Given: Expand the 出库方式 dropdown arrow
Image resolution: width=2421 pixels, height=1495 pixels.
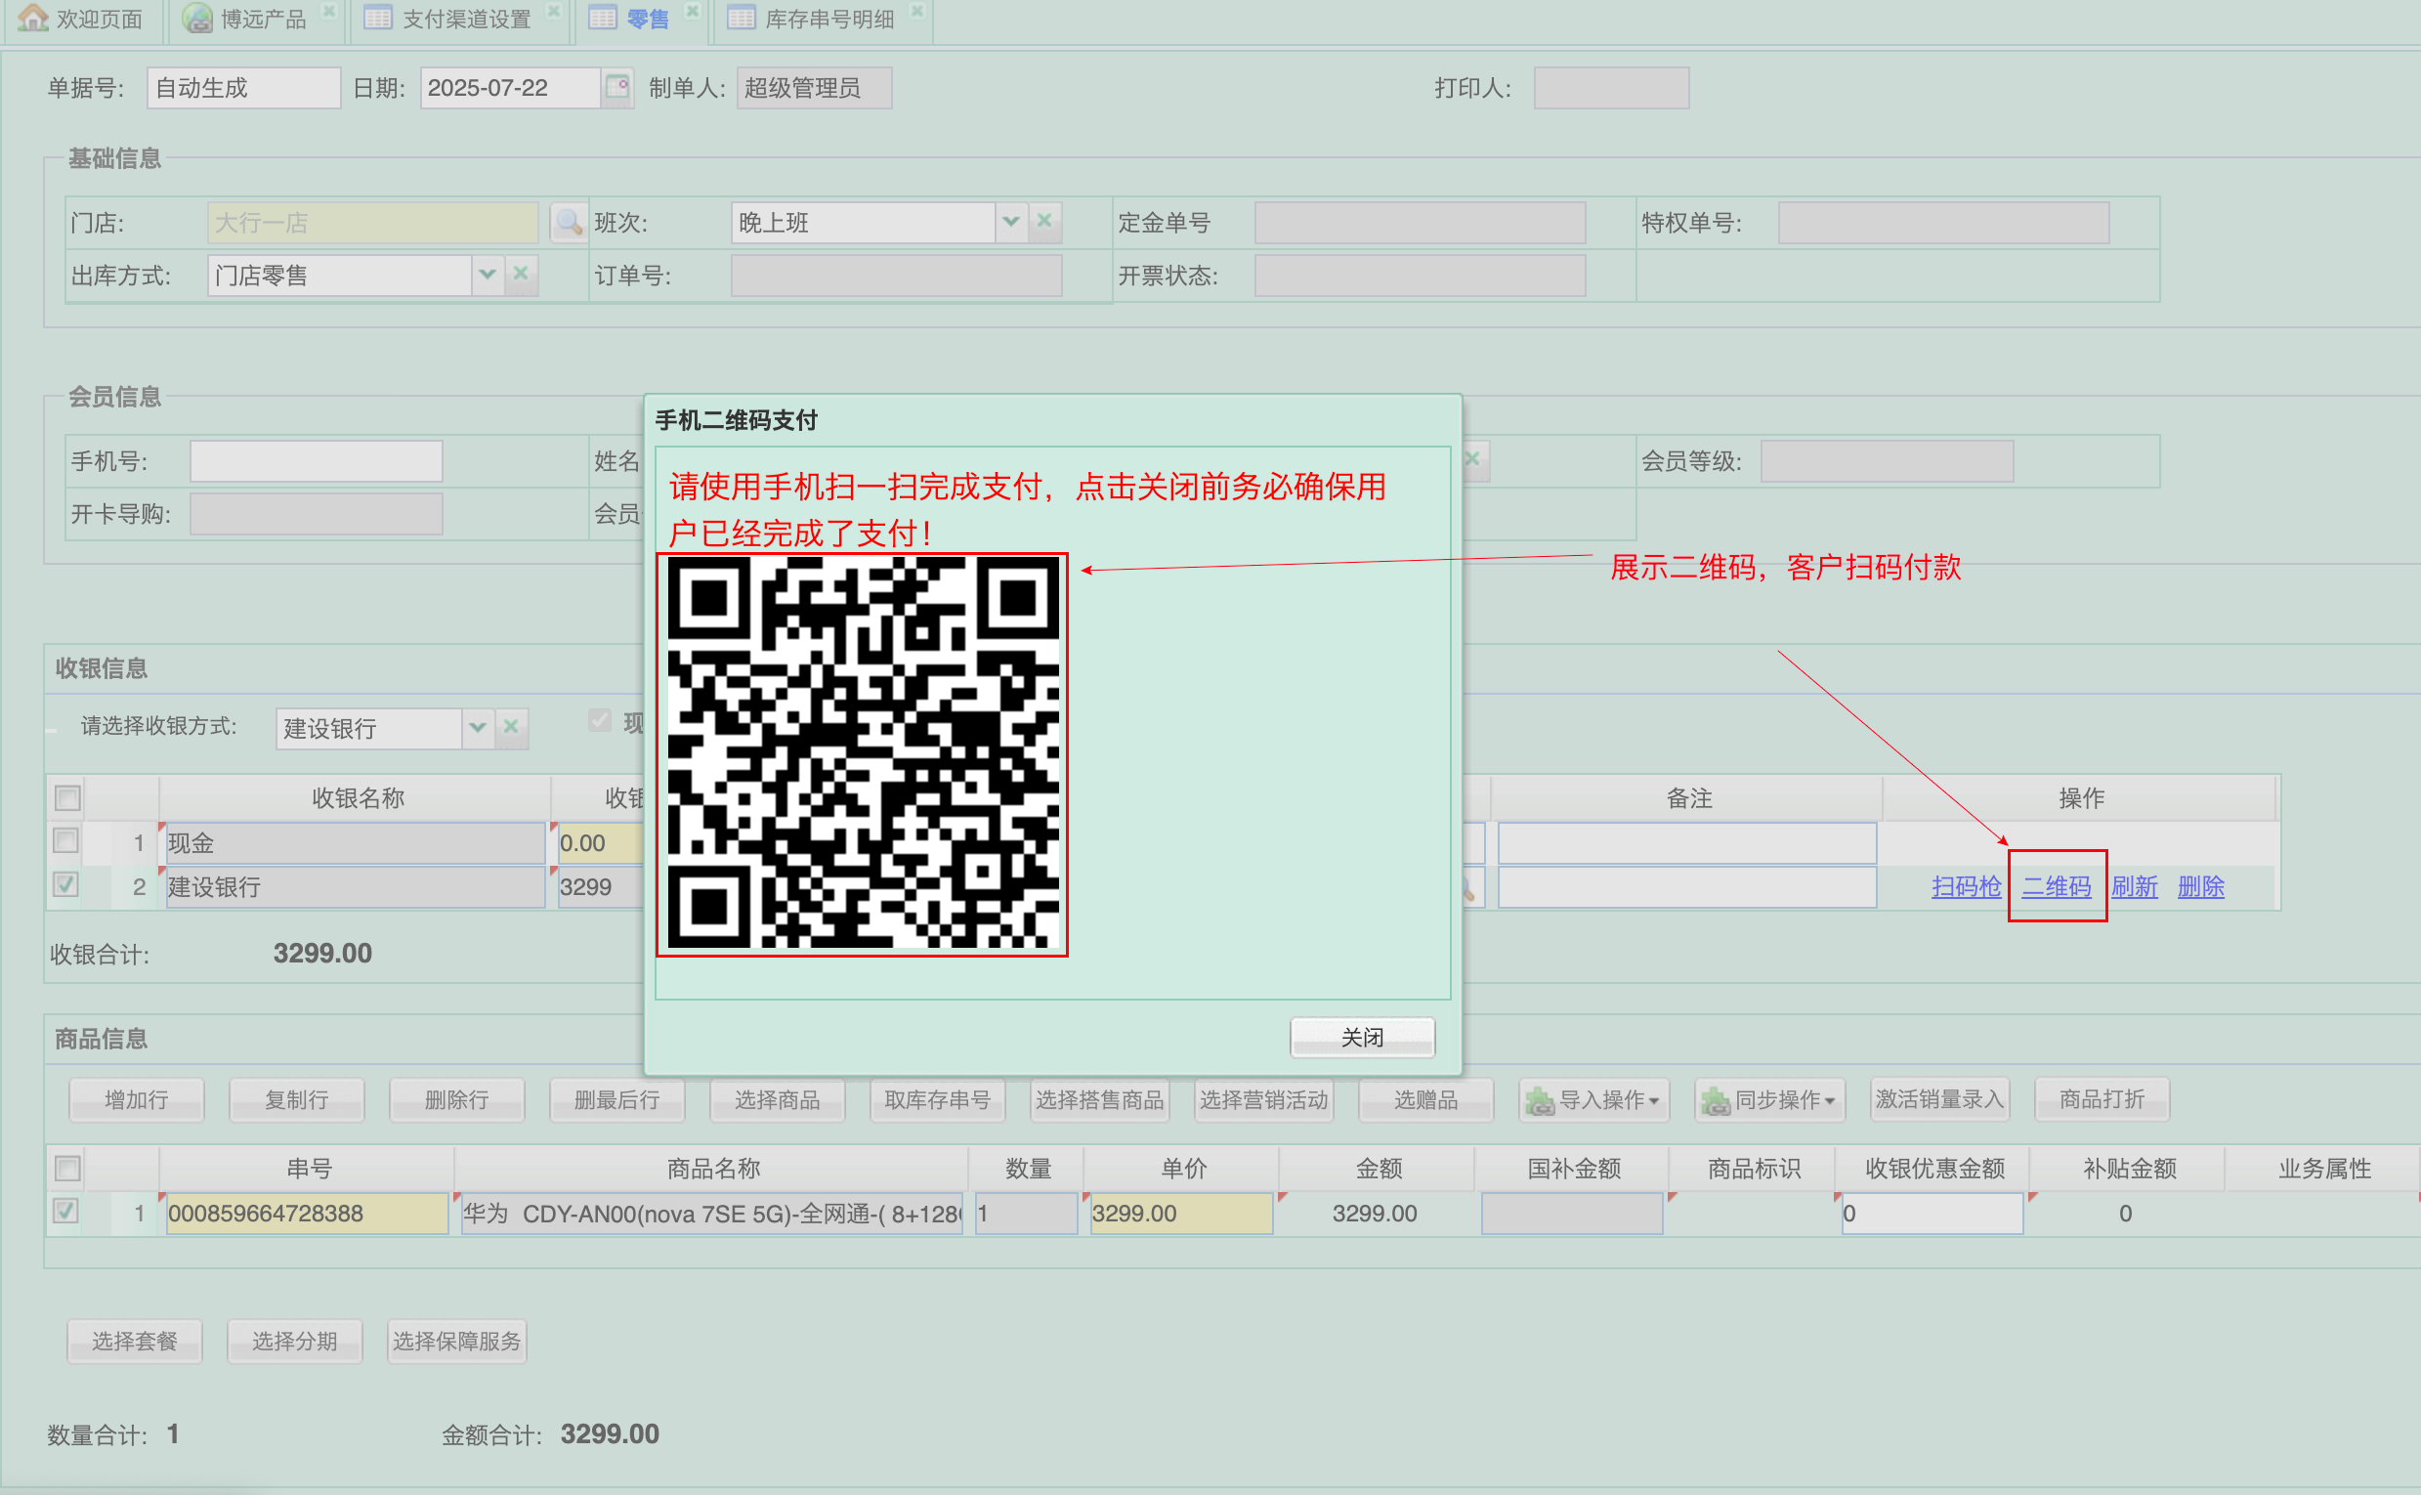Looking at the screenshot, I should click(x=487, y=274).
